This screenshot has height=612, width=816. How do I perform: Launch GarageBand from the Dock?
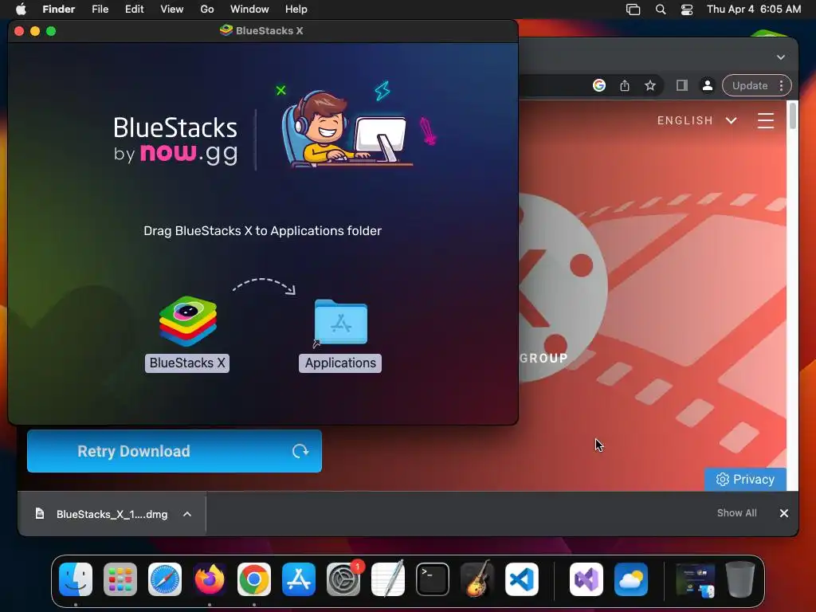pyautogui.click(x=477, y=579)
